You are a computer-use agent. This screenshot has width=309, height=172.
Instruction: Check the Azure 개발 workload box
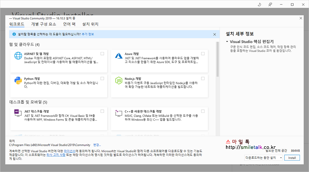(203, 54)
